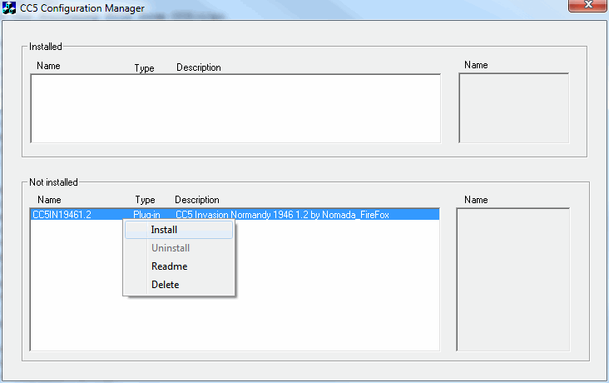Click the greyed-out Uninstall menu entry

click(x=170, y=248)
